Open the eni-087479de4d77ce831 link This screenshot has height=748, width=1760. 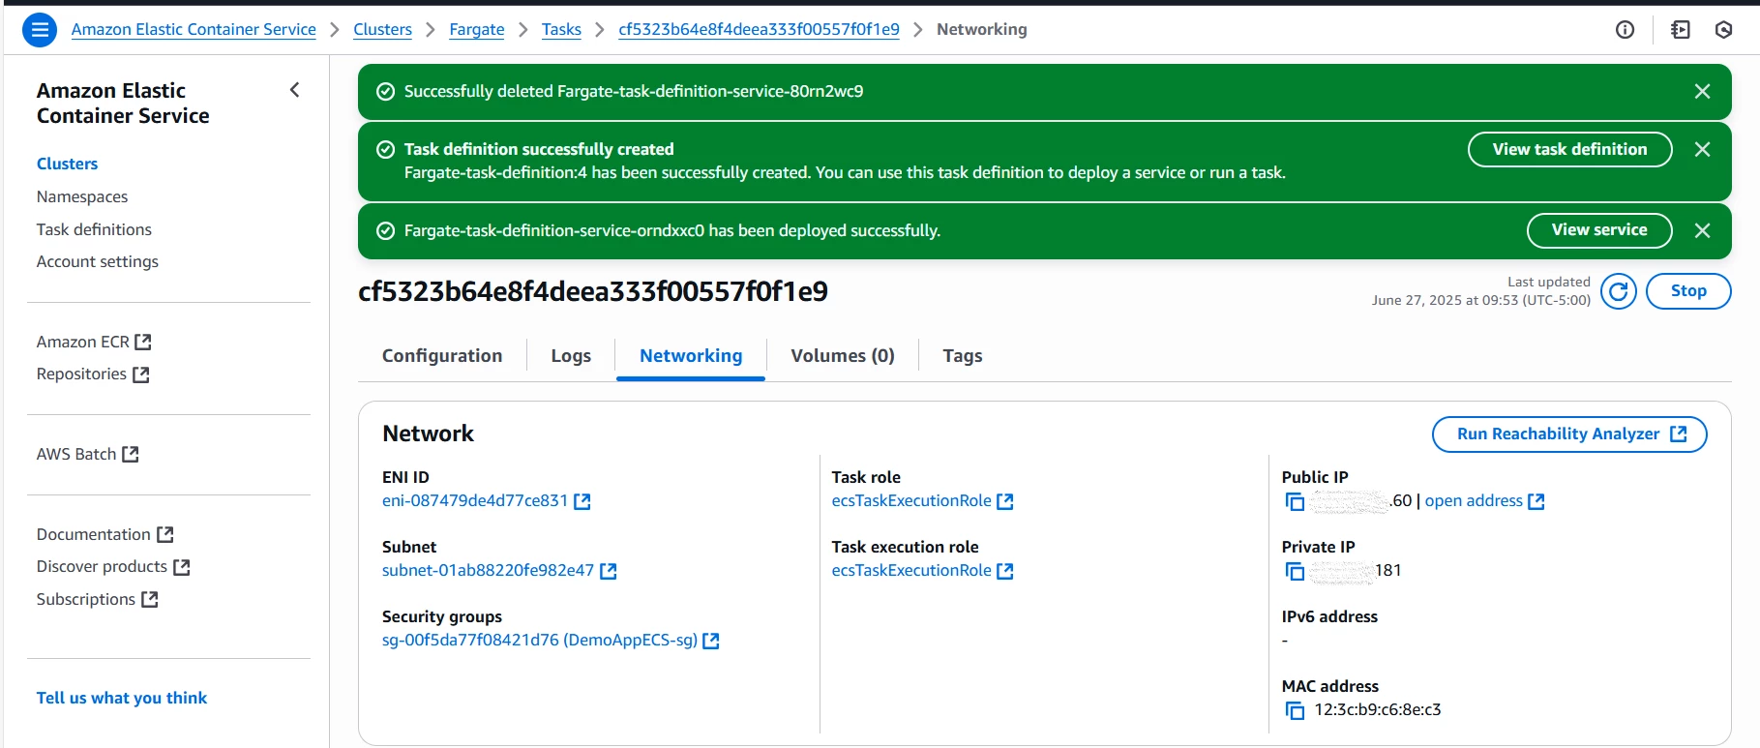click(x=475, y=501)
